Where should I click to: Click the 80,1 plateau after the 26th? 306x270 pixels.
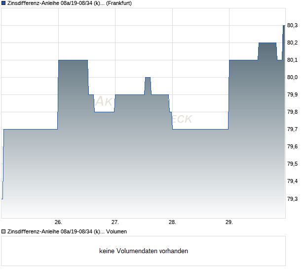pyautogui.click(x=73, y=60)
